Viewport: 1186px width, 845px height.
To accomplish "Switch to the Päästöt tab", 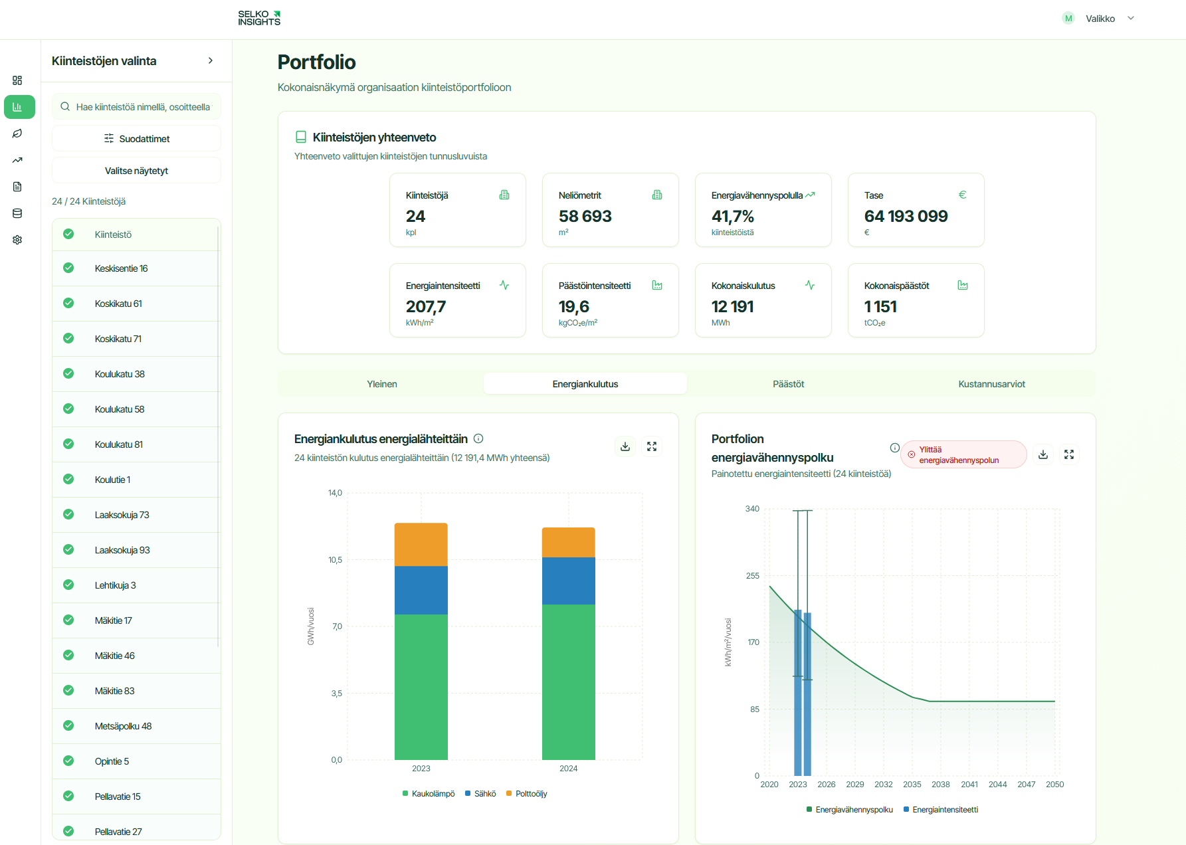I will 788,384.
